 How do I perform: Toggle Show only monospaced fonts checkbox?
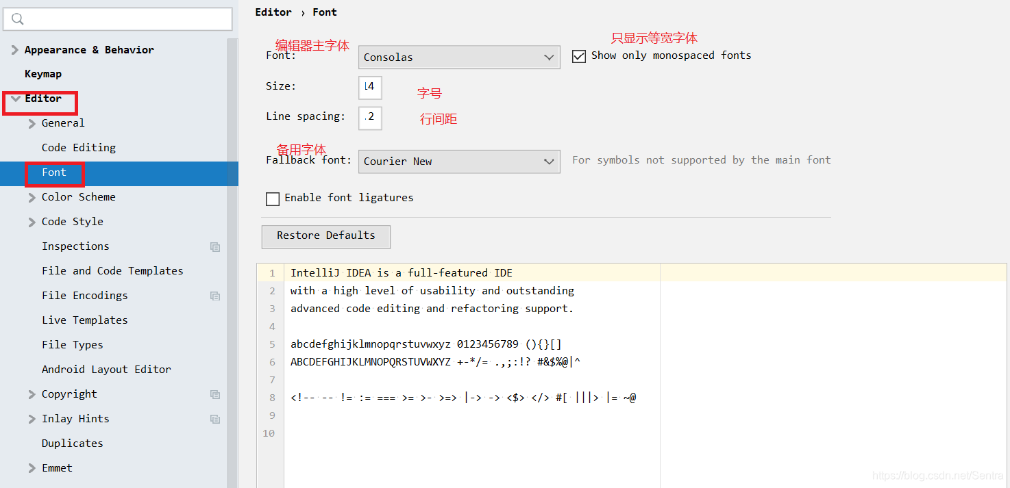[579, 56]
